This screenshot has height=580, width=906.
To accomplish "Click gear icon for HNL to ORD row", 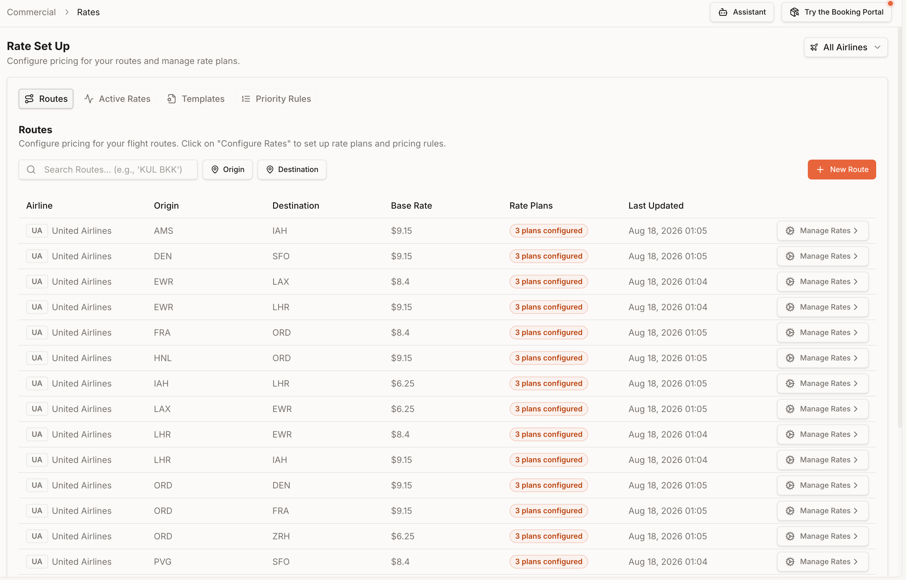I will (x=790, y=358).
